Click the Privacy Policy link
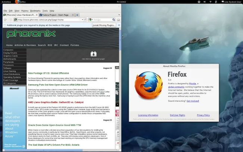This screenshot has width=243, height=152. click(x=203, y=115)
